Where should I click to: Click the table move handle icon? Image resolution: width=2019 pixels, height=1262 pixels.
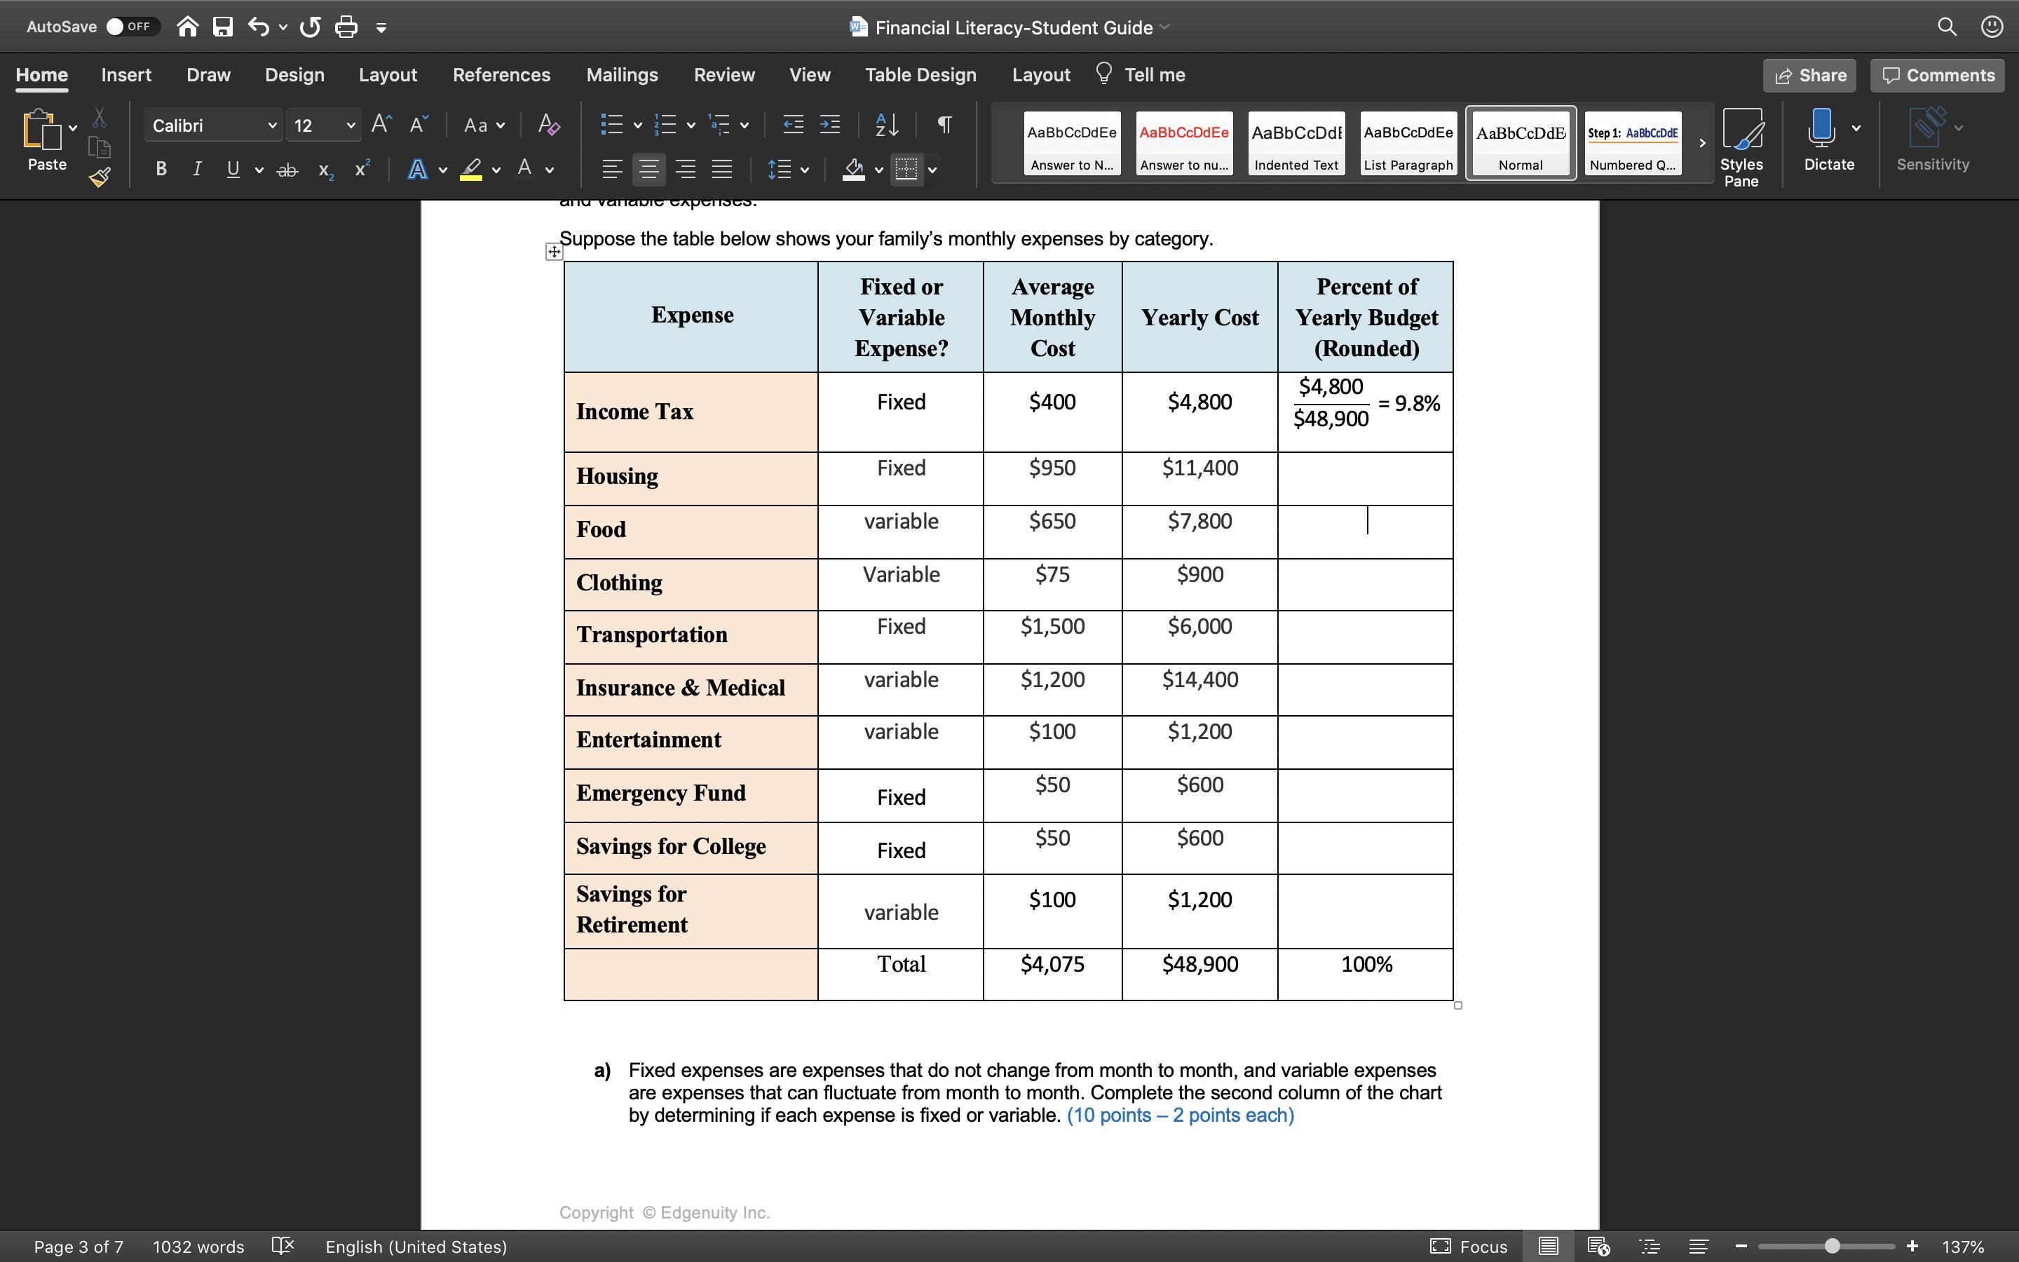pyautogui.click(x=554, y=251)
